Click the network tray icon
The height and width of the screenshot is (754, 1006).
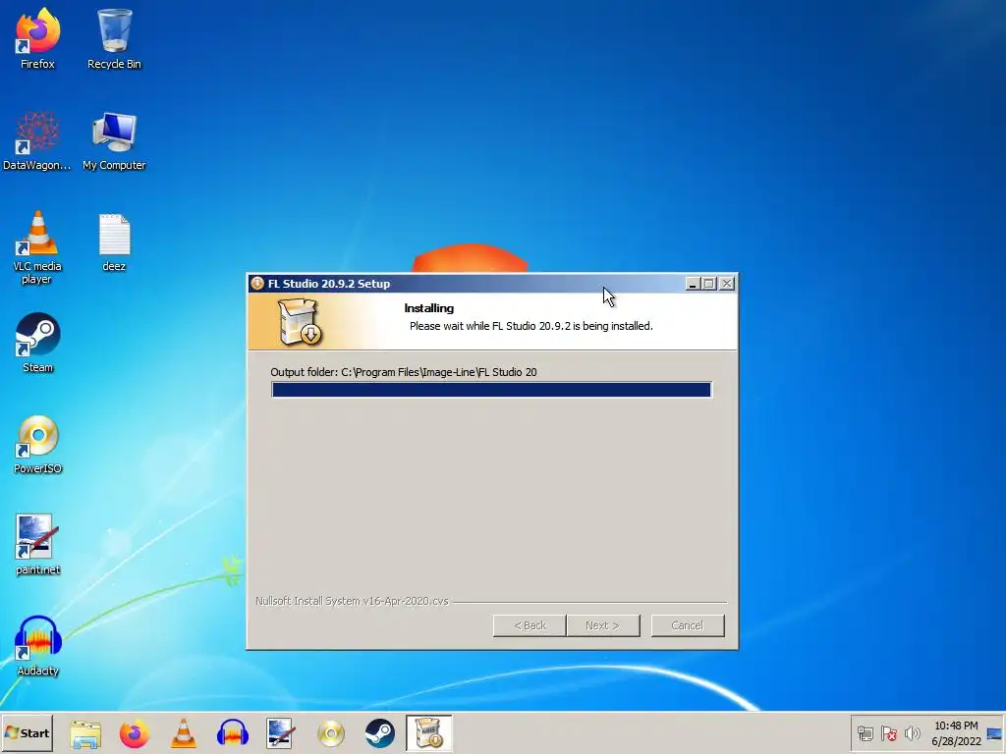click(x=866, y=732)
